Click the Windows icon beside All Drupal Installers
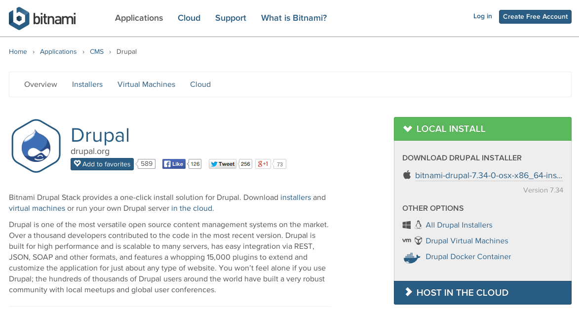The height and width of the screenshot is (311, 579). click(x=407, y=225)
